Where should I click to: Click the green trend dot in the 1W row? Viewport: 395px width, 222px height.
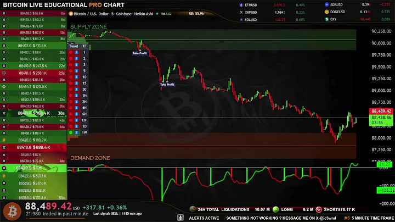(71, 132)
